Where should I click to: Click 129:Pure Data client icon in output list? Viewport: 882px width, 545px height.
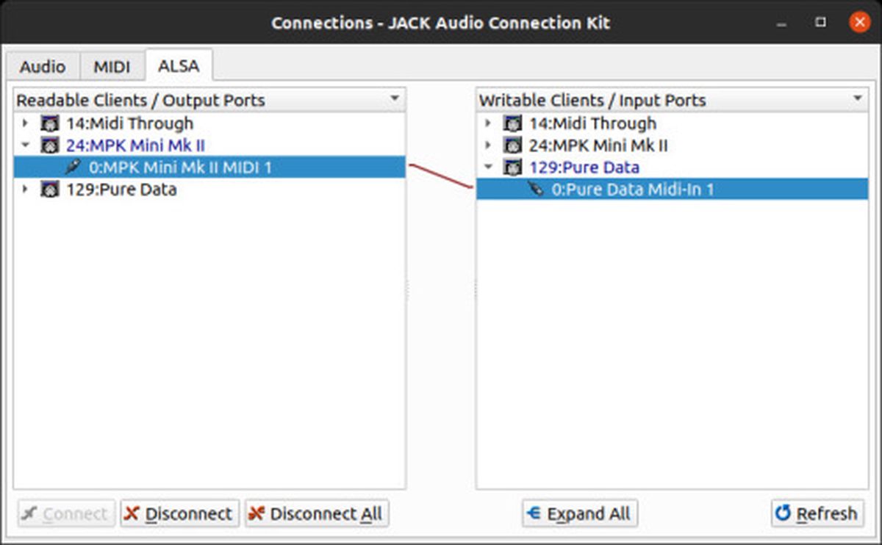pyautogui.click(x=50, y=190)
